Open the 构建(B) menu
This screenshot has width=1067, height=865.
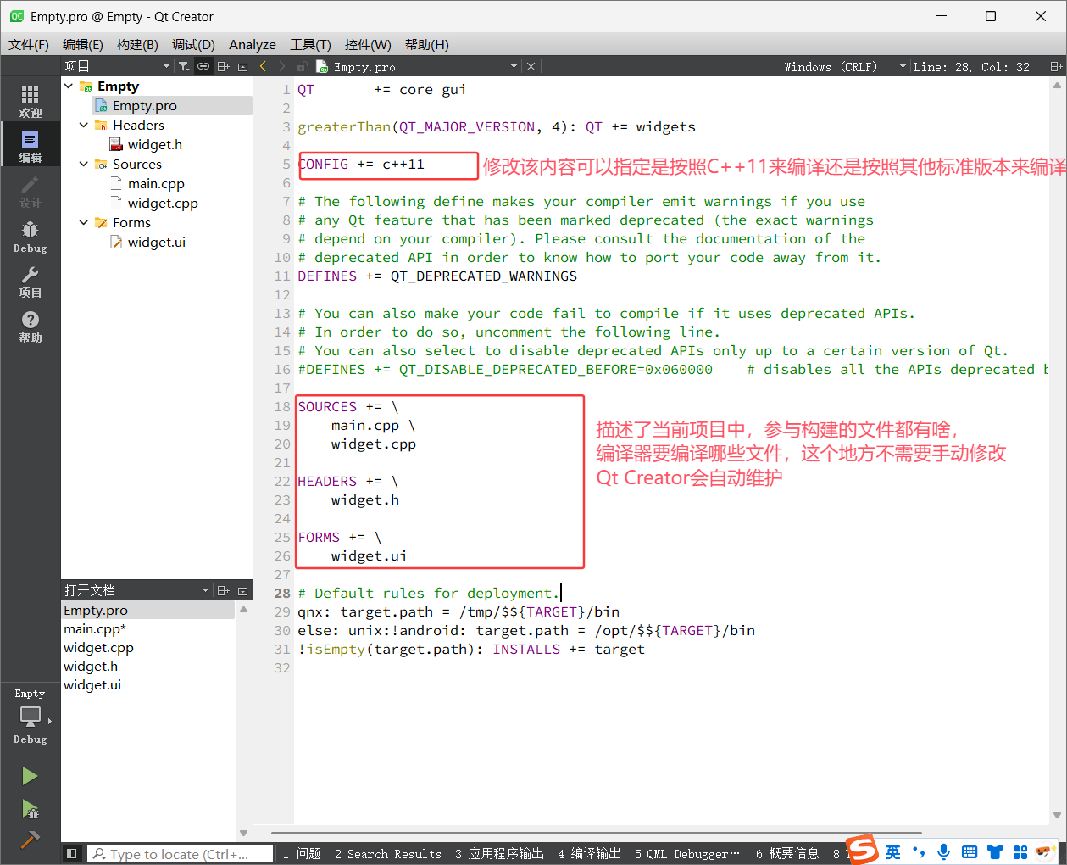point(137,44)
